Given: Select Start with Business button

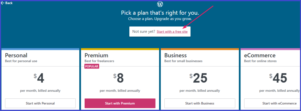Looking at the screenshot, I should pyautogui.click(x=200, y=103).
